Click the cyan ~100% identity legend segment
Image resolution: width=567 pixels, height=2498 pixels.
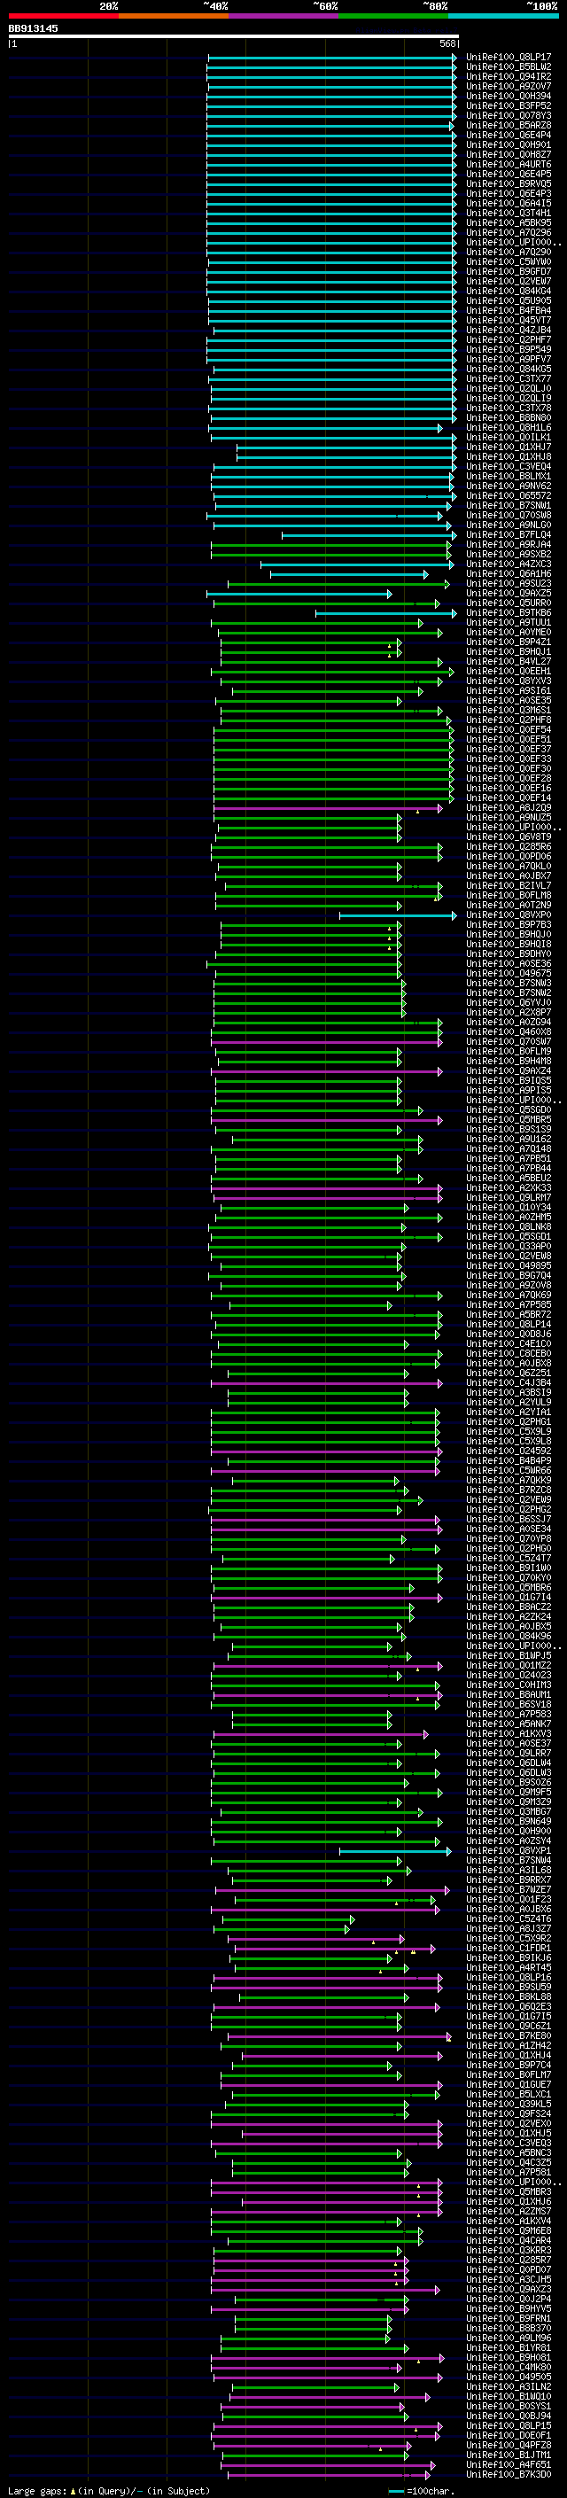pyautogui.click(x=503, y=16)
